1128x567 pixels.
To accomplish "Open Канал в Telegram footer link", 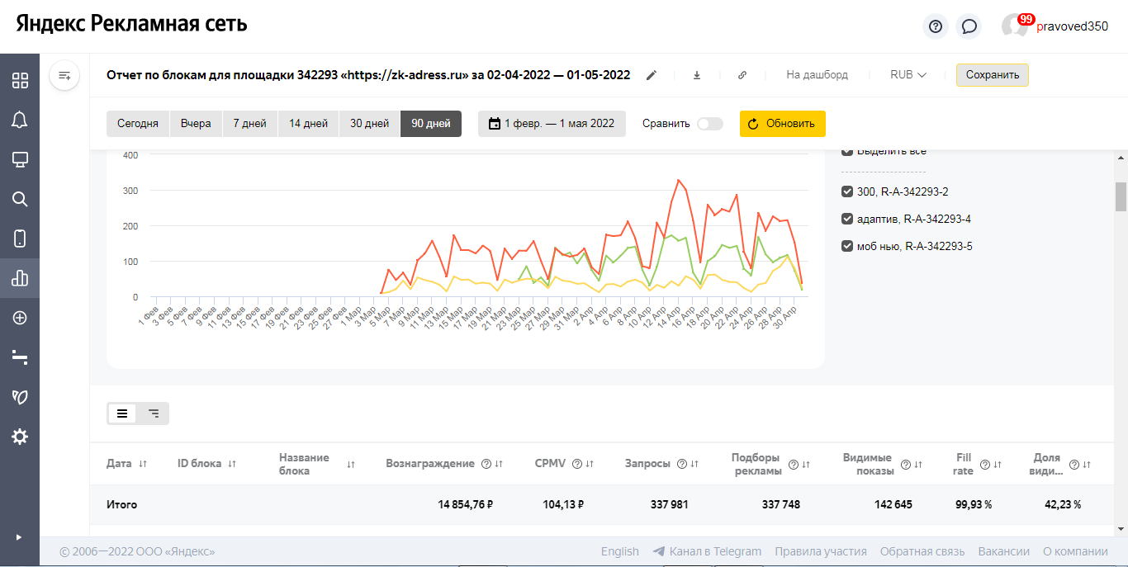I will pos(707,551).
